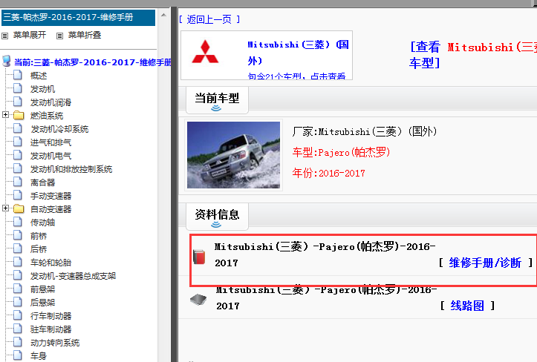
Task: Select the 资料信息 tab label
Action: click(217, 214)
